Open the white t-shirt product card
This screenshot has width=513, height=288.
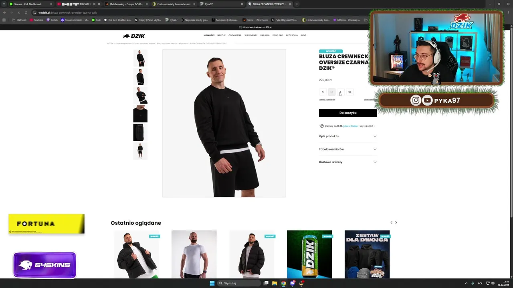tap(194, 254)
